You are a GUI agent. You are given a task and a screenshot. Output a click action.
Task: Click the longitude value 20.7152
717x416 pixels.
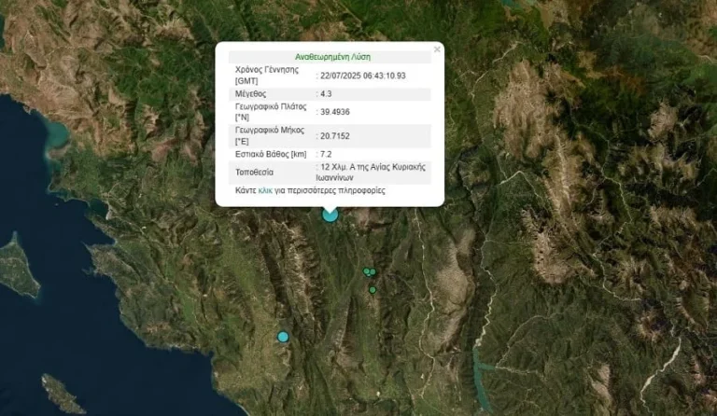tap(337, 136)
